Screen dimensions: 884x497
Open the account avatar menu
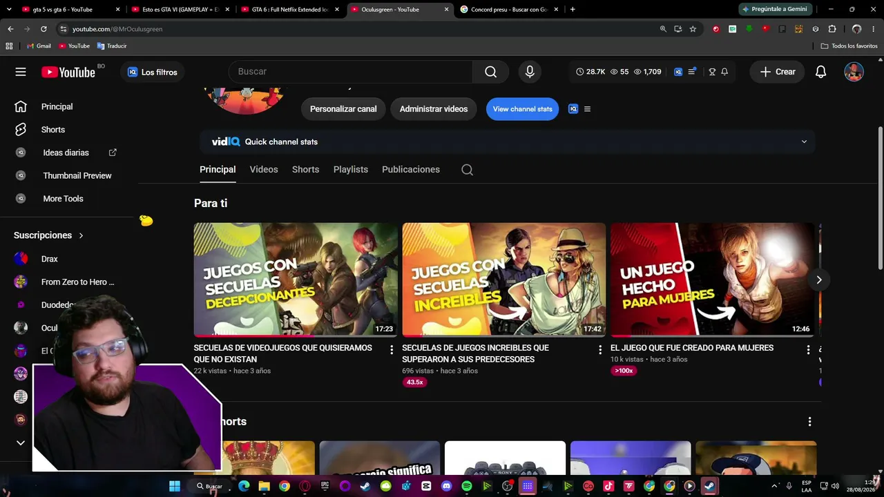click(x=854, y=72)
